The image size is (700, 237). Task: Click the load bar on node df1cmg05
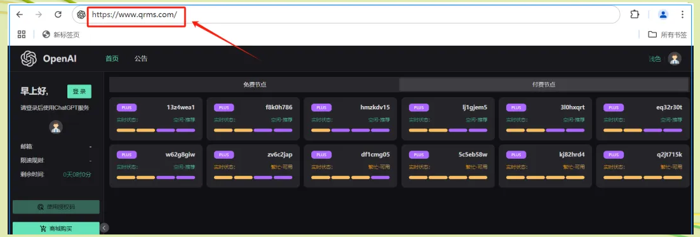point(351,178)
